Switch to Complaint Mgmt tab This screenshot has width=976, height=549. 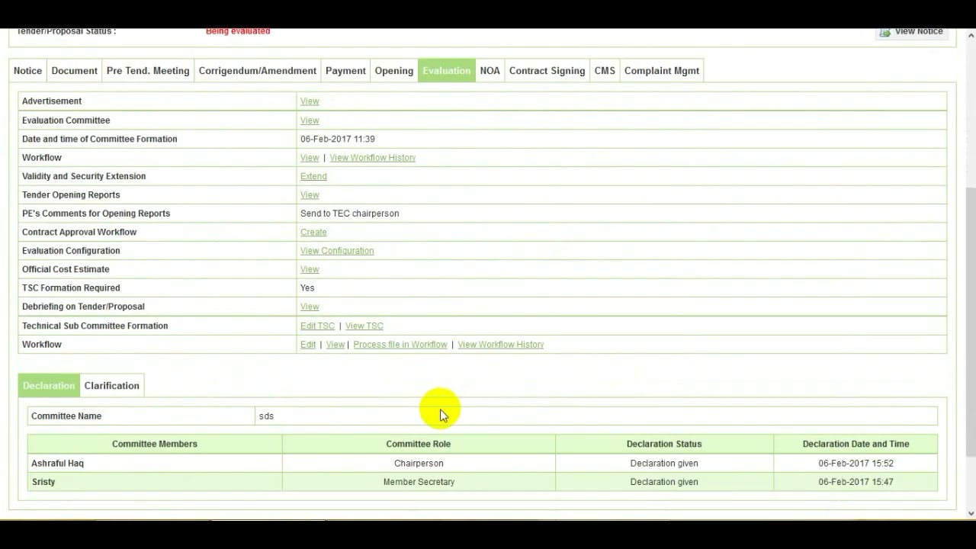click(x=662, y=71)
